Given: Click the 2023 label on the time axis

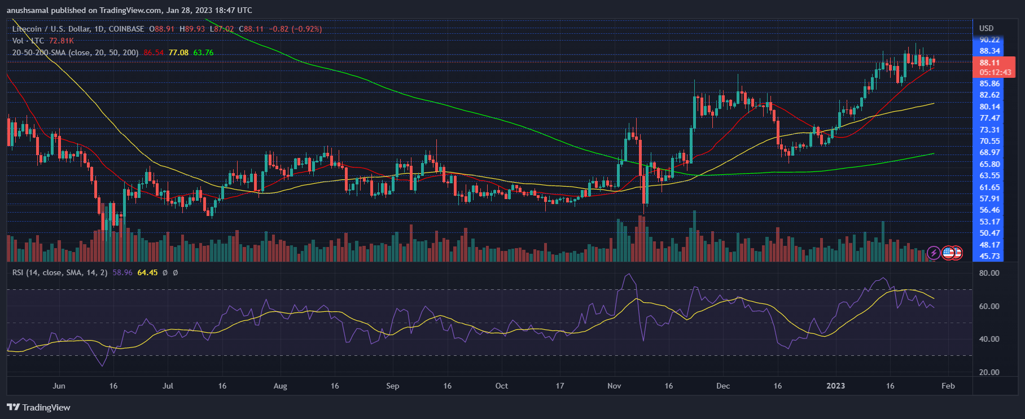Looking at the screenshot, I should (835, 386).
